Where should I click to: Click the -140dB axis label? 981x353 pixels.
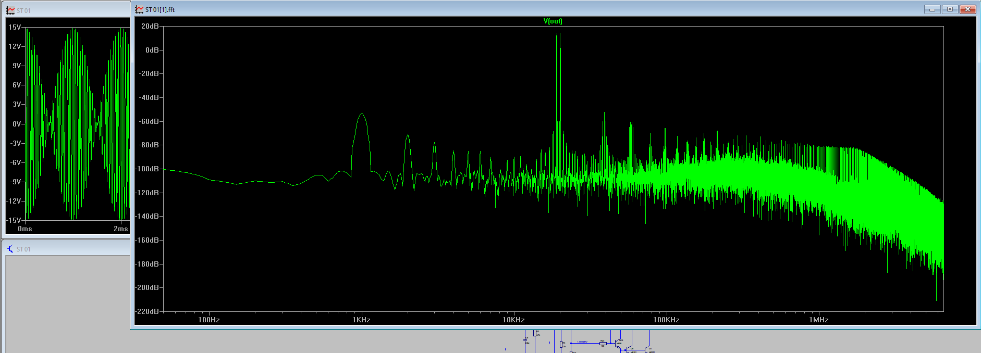pos(148,216)
